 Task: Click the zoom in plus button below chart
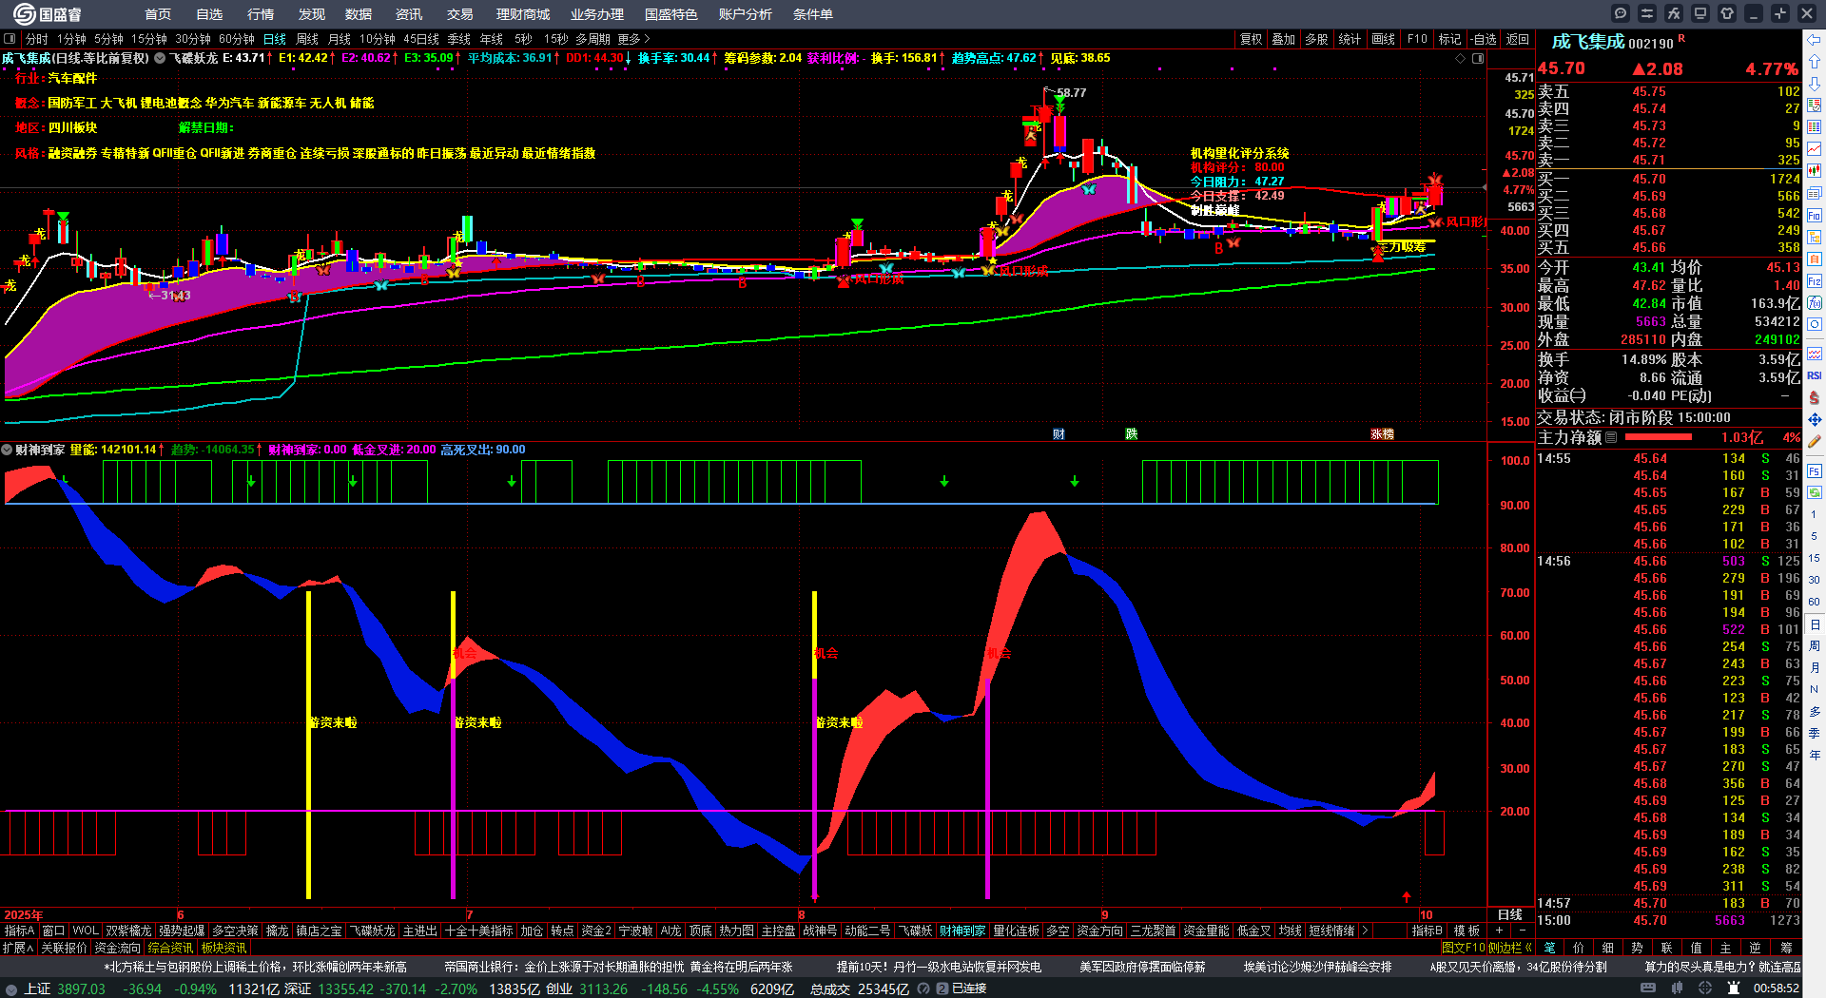point(1500,931)
